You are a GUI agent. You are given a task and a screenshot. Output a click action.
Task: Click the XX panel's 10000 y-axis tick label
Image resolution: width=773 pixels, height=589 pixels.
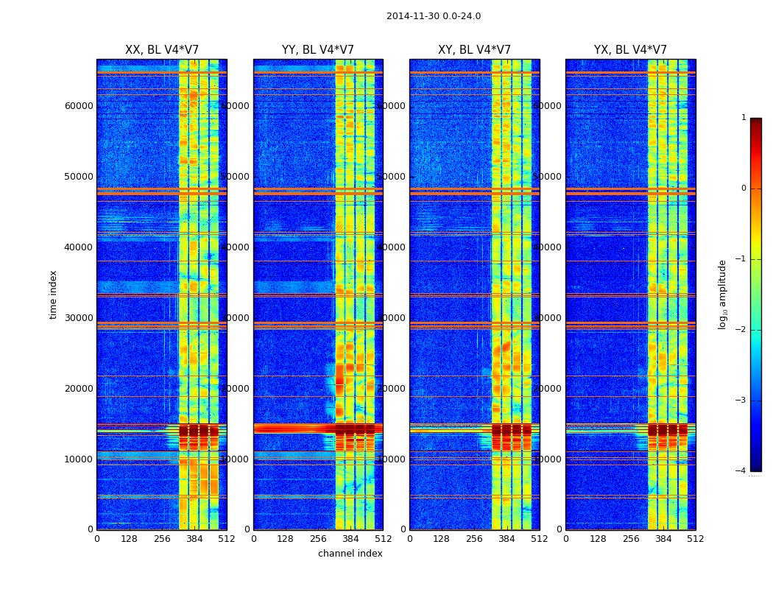[x=79, y=459]
